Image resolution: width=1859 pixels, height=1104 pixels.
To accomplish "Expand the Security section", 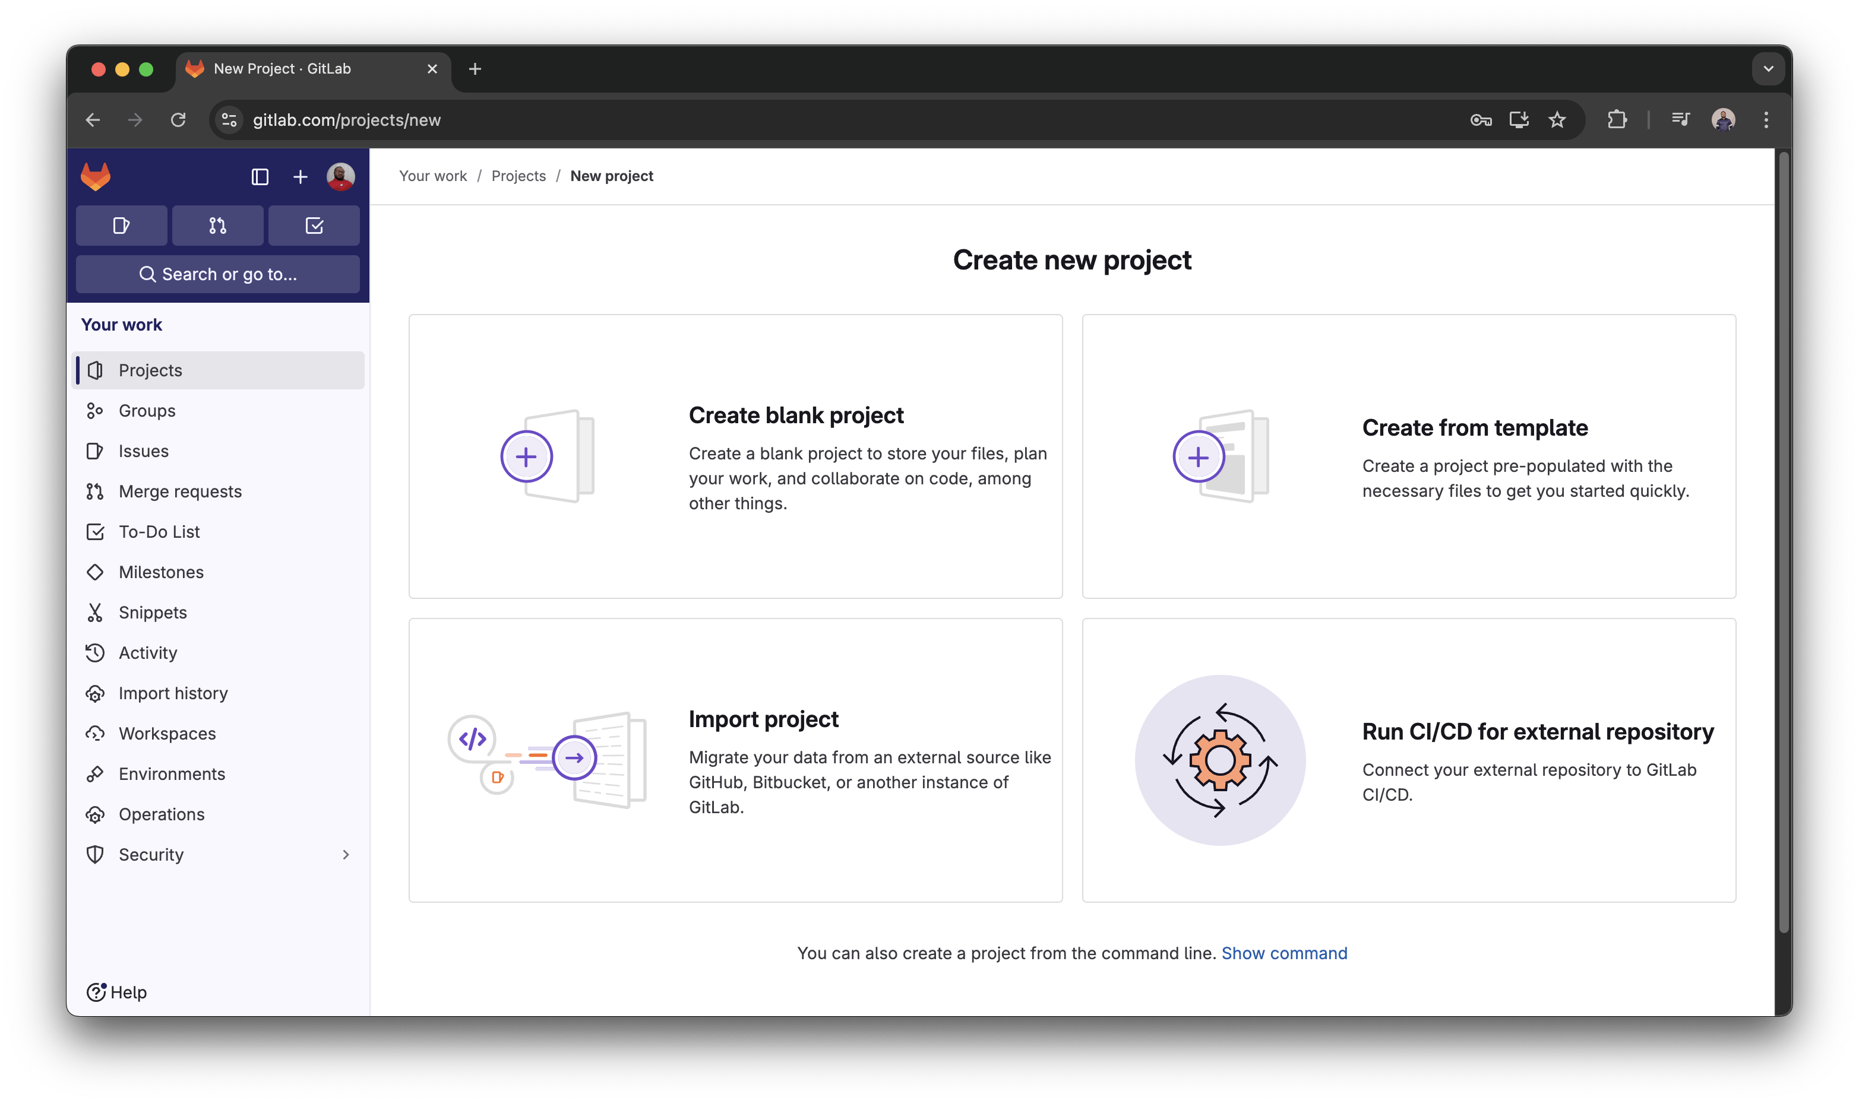I will [x=345, y=854].
